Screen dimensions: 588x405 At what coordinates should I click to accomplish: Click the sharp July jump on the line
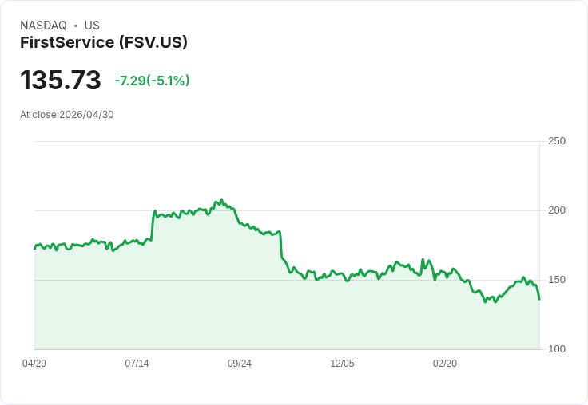coord(152,223)
